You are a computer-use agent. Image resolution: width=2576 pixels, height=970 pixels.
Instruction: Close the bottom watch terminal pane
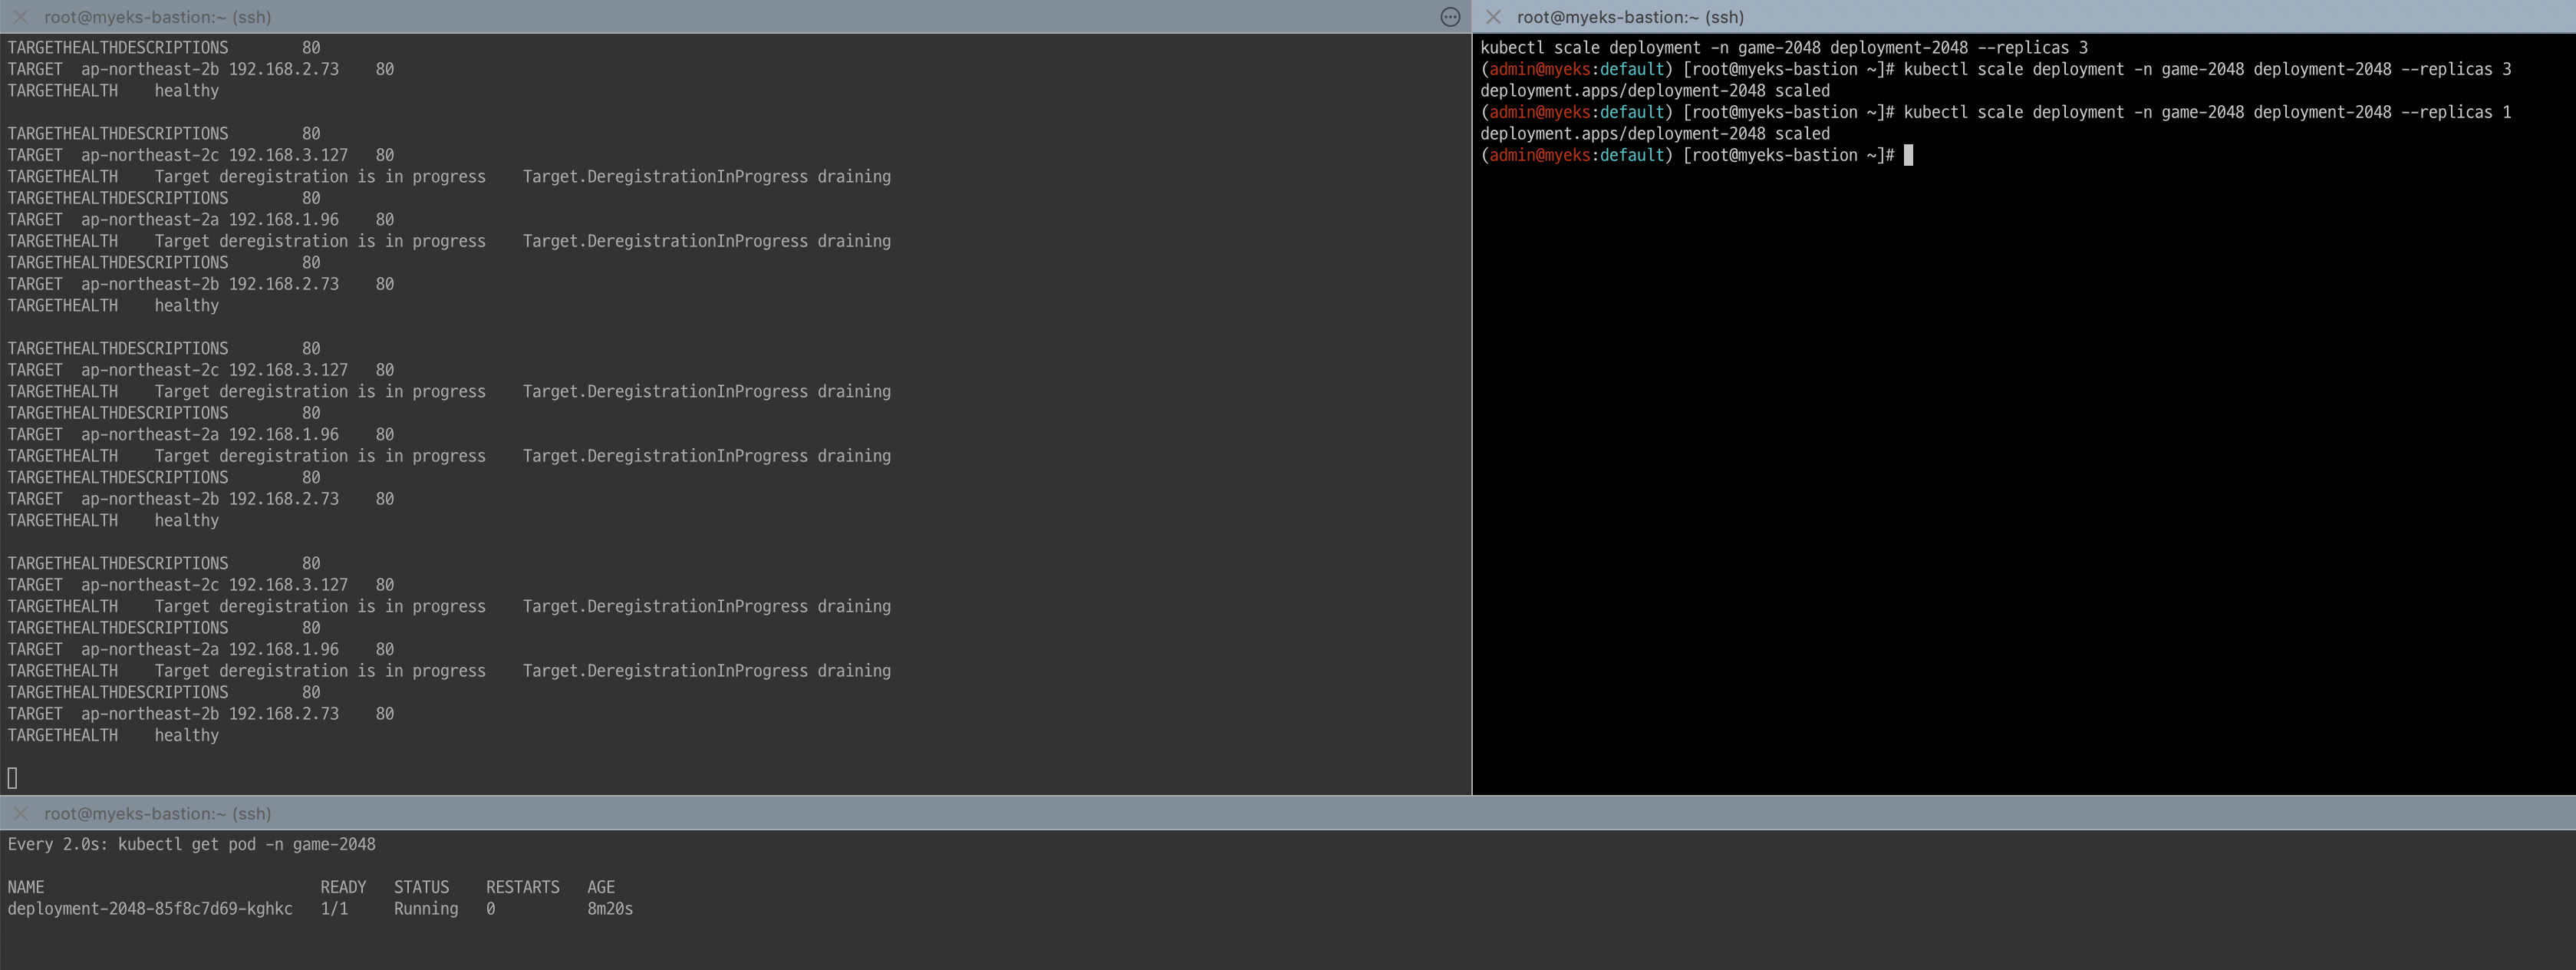pyautogui.click(x=20, y=814)
